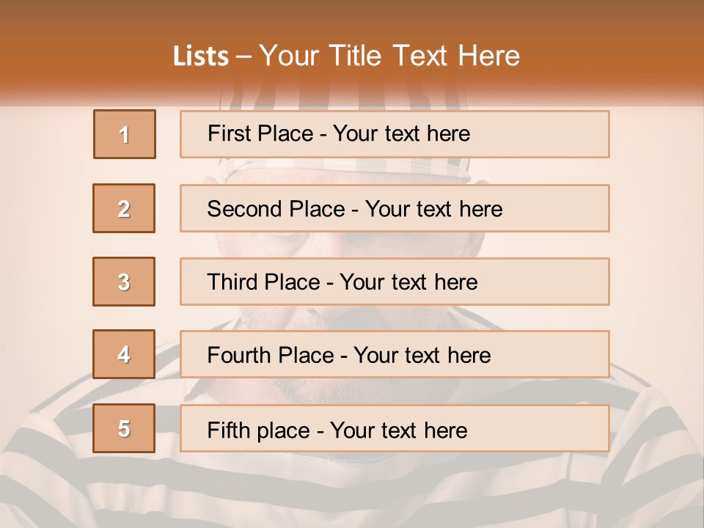Click 'Your text here' in Fifth place row
This screenshot has width=704, height=528.
point(398,430)
